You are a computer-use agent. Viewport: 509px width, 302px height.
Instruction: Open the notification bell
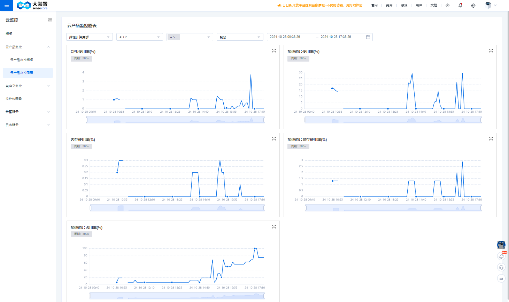(460, 5)
